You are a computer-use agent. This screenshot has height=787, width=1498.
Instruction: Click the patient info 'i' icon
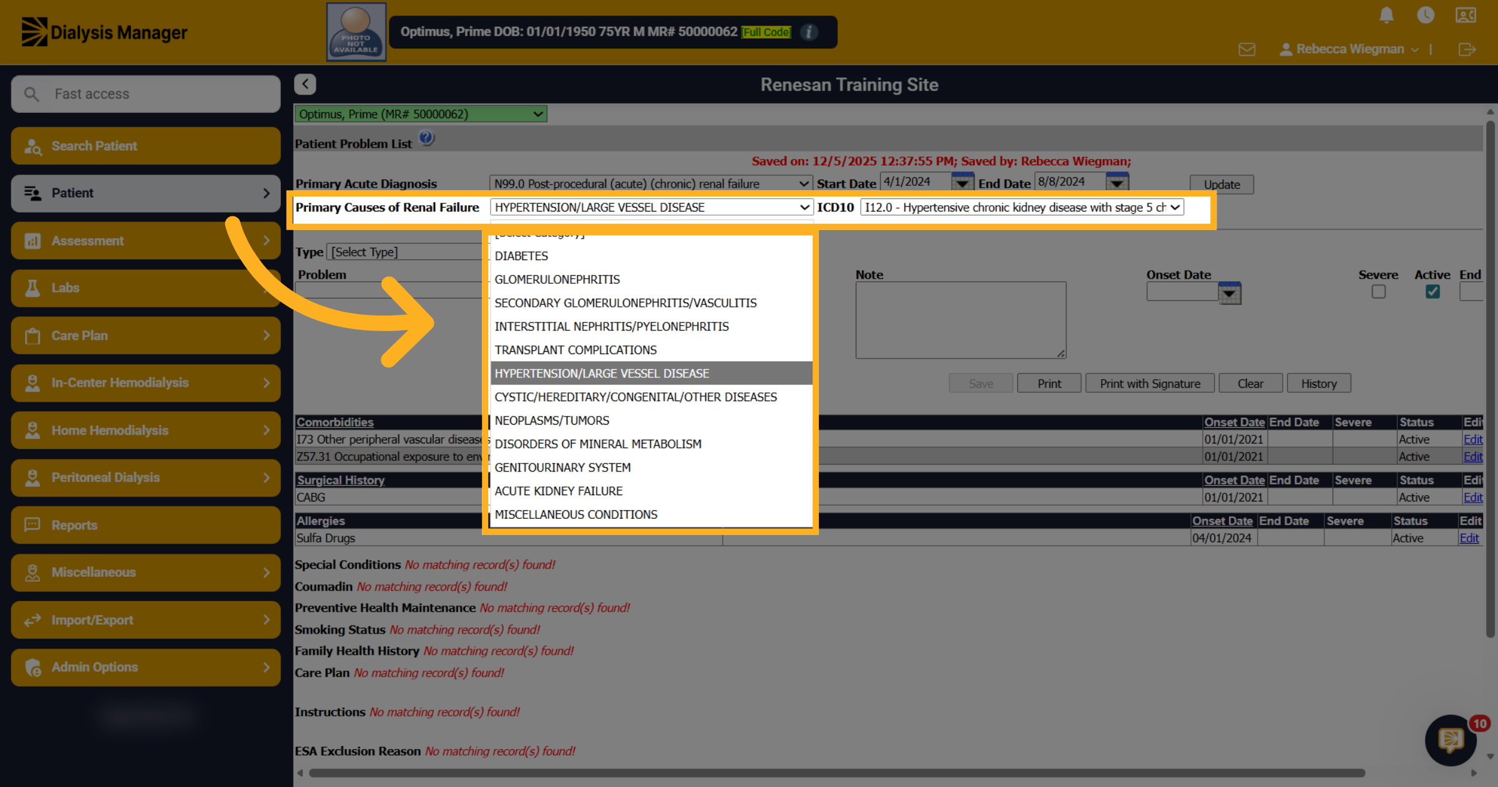(810, 32)
